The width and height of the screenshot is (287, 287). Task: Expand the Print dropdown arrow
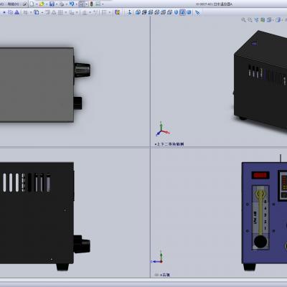(x=66, y=4)
